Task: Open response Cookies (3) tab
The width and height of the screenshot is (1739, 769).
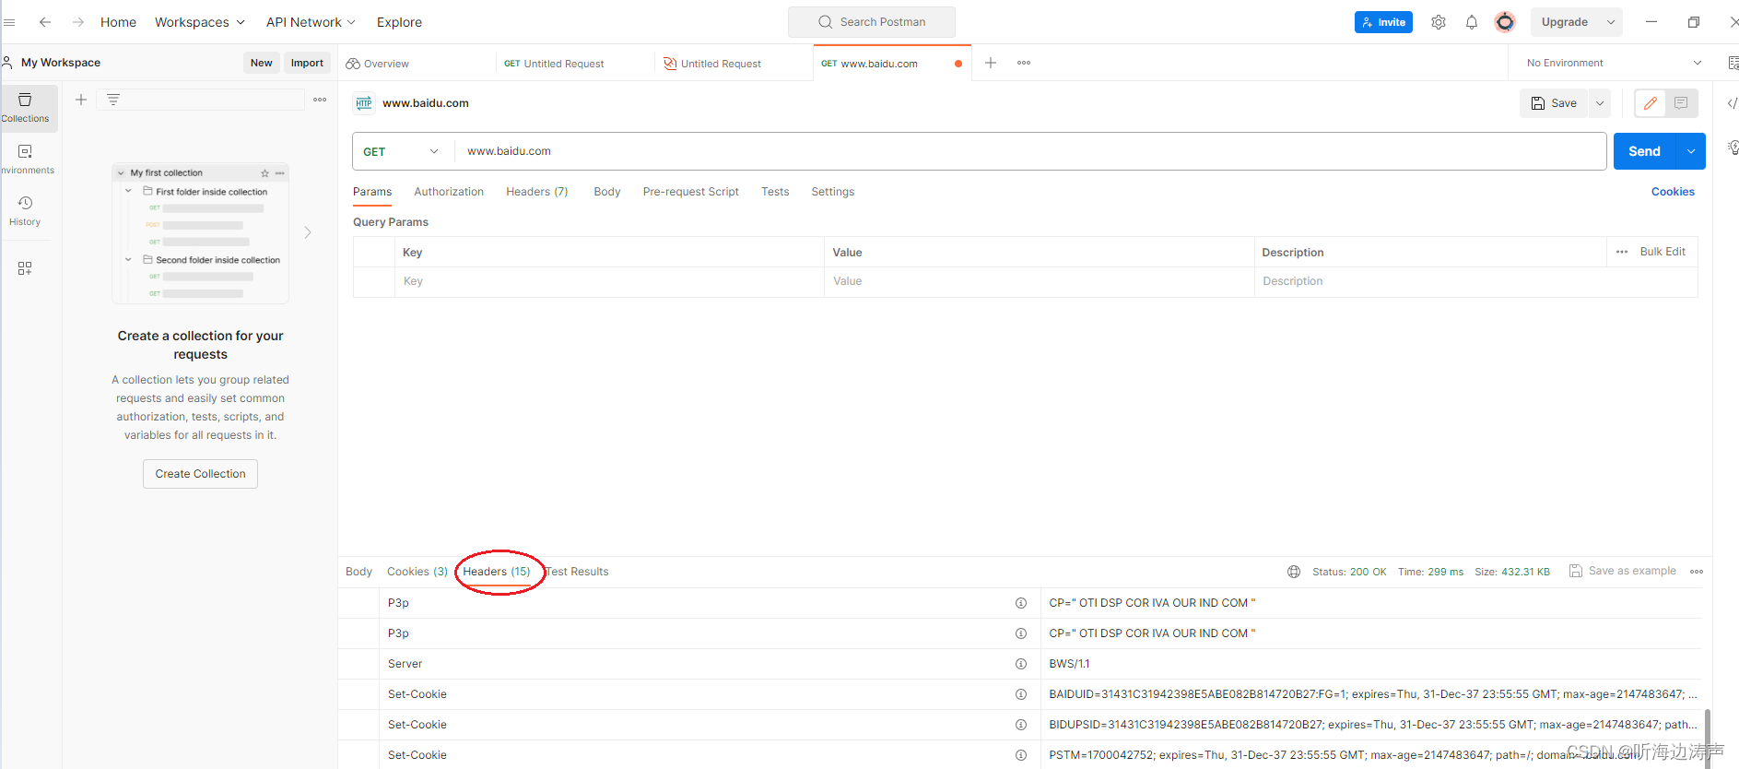Action: coord(417,572)
